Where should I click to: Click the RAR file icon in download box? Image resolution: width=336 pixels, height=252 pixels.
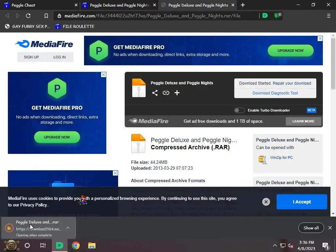click(x=139, y=88)
